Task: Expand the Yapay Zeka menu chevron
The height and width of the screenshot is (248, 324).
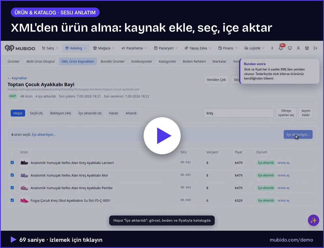Action: [210, 48]
